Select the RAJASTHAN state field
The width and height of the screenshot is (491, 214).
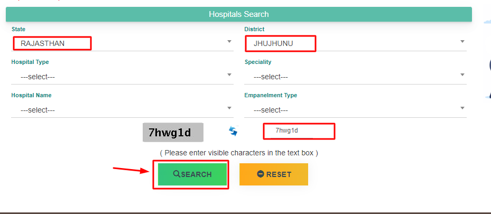click(122, 43)
